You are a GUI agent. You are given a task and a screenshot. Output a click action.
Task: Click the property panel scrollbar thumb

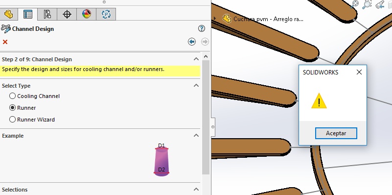click(206, 117)
